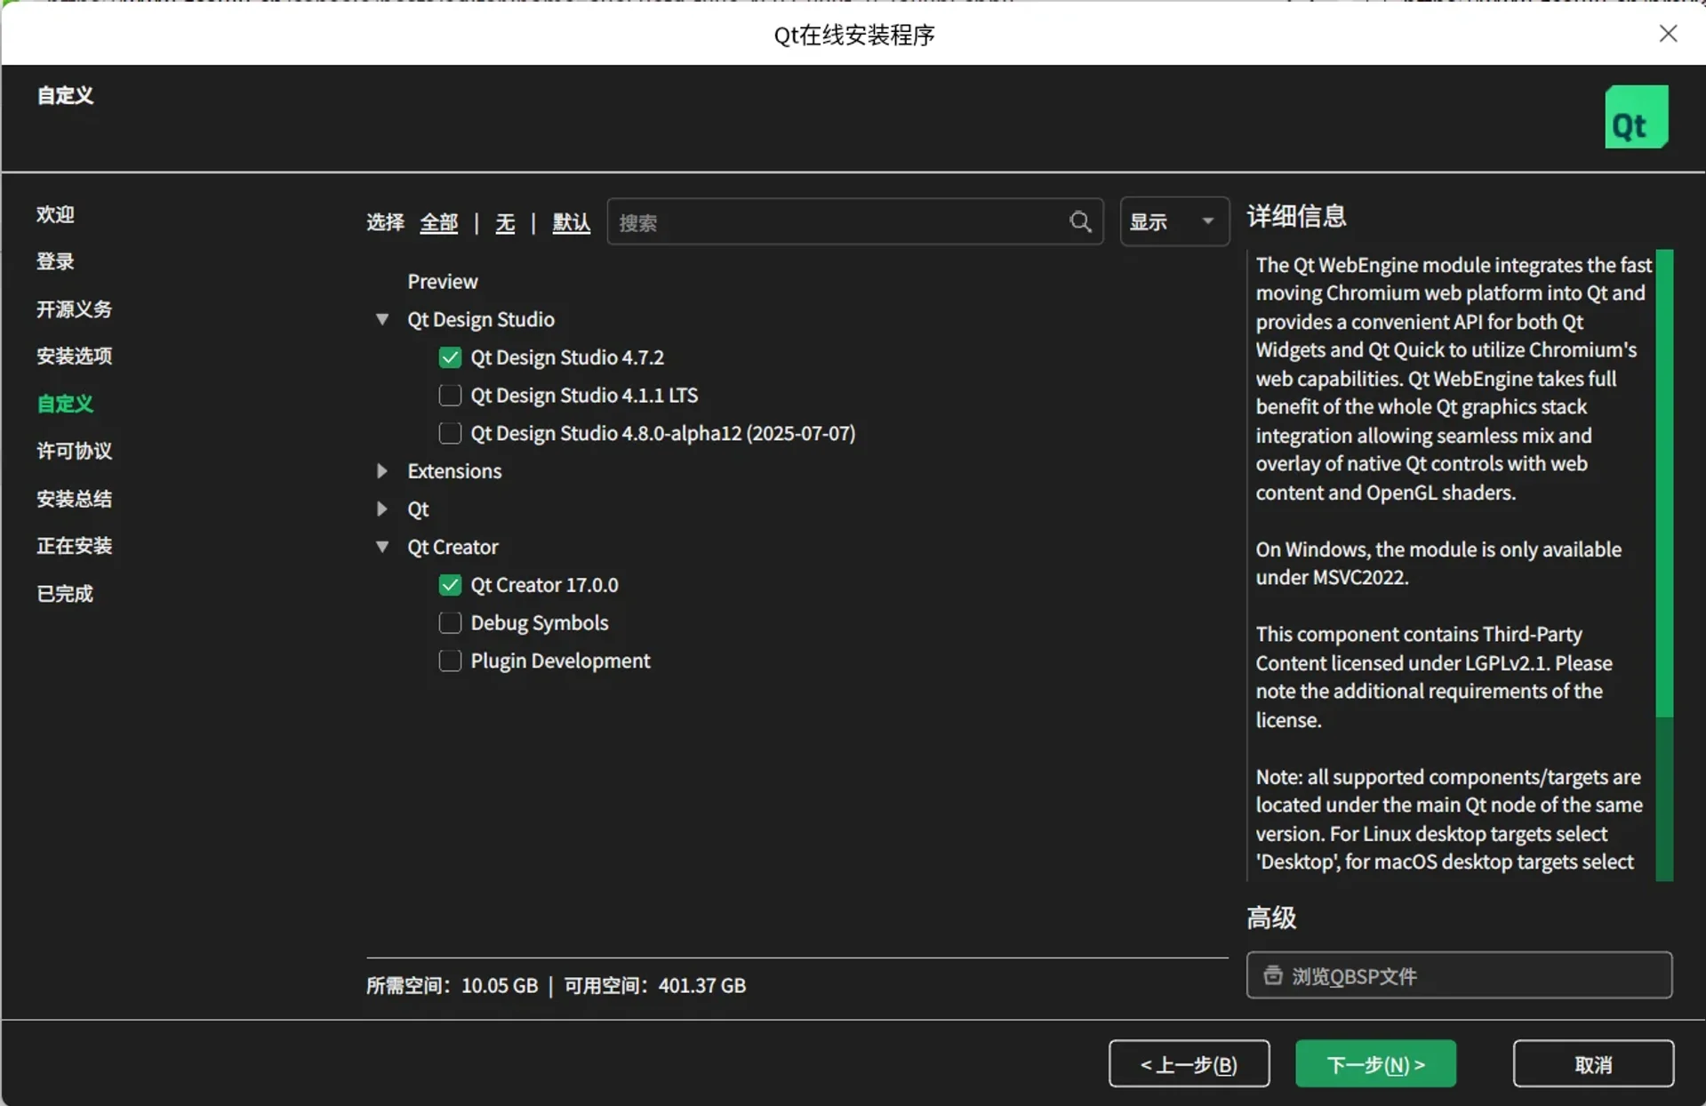The width and height of the screenshot is (1706, 1106).
Task: Expand the Qt section
Action: [381, 509]
